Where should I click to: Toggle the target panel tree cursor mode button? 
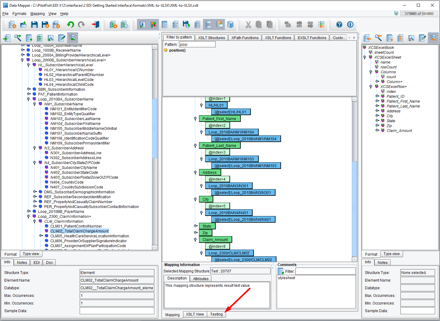point(433,38)
